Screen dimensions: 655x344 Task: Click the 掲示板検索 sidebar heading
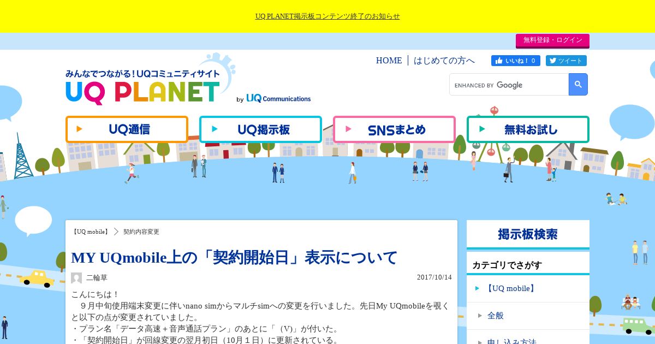click(528, 234)
